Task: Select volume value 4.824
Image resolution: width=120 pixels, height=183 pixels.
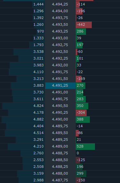Action: tap(39, 106)
